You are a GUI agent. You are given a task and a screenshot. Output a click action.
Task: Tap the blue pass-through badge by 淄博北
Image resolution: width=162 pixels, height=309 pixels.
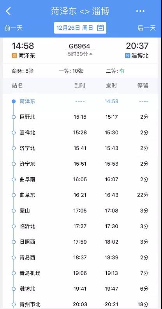coord(128,56)
